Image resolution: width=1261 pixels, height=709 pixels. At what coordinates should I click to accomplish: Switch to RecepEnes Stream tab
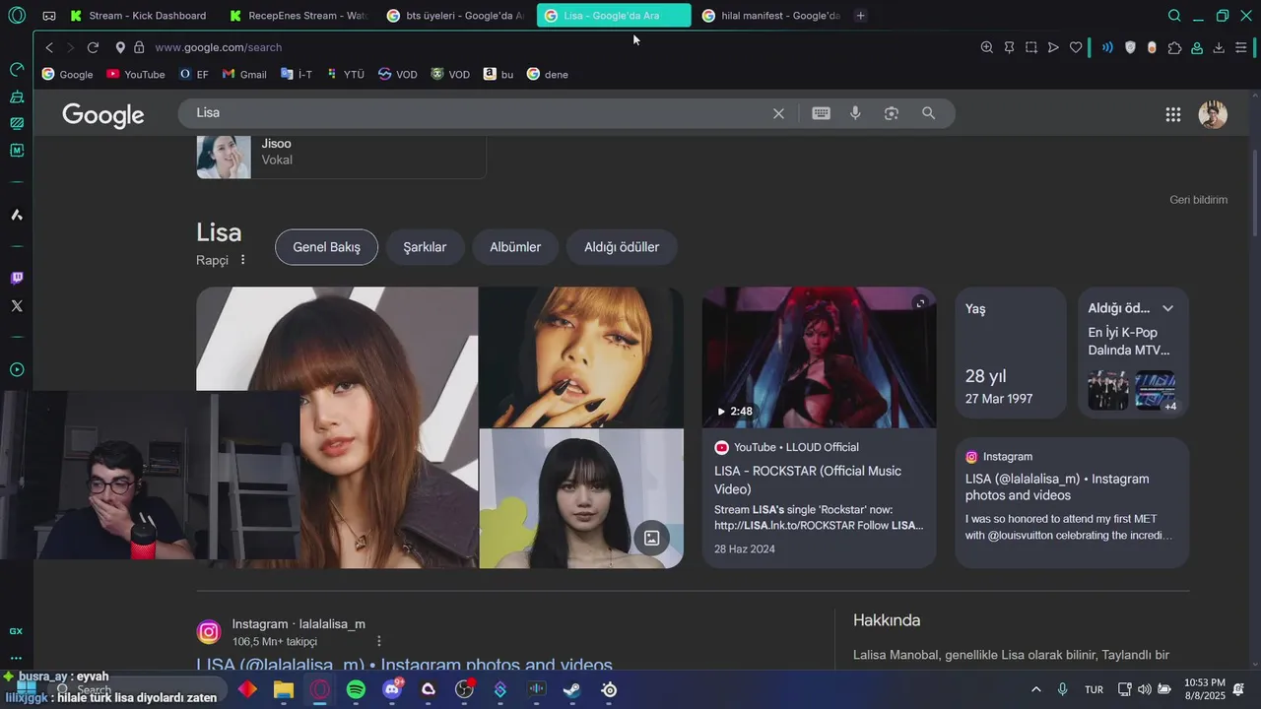[299, 16]
